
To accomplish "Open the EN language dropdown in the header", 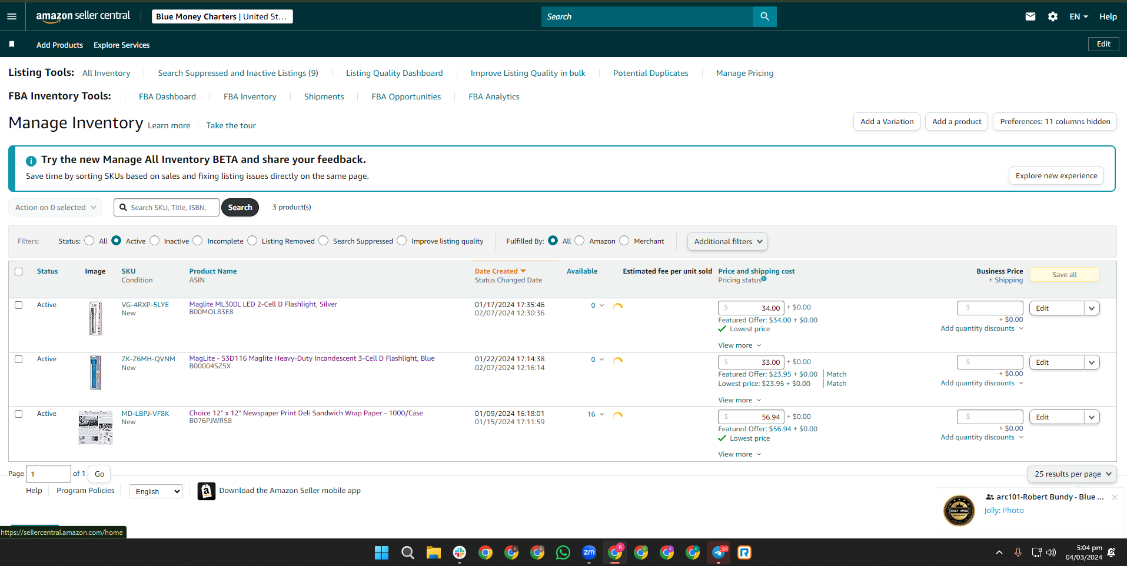I will [x=1079, y=16].
